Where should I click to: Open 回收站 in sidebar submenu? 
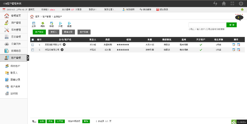[x=12, y=94]
